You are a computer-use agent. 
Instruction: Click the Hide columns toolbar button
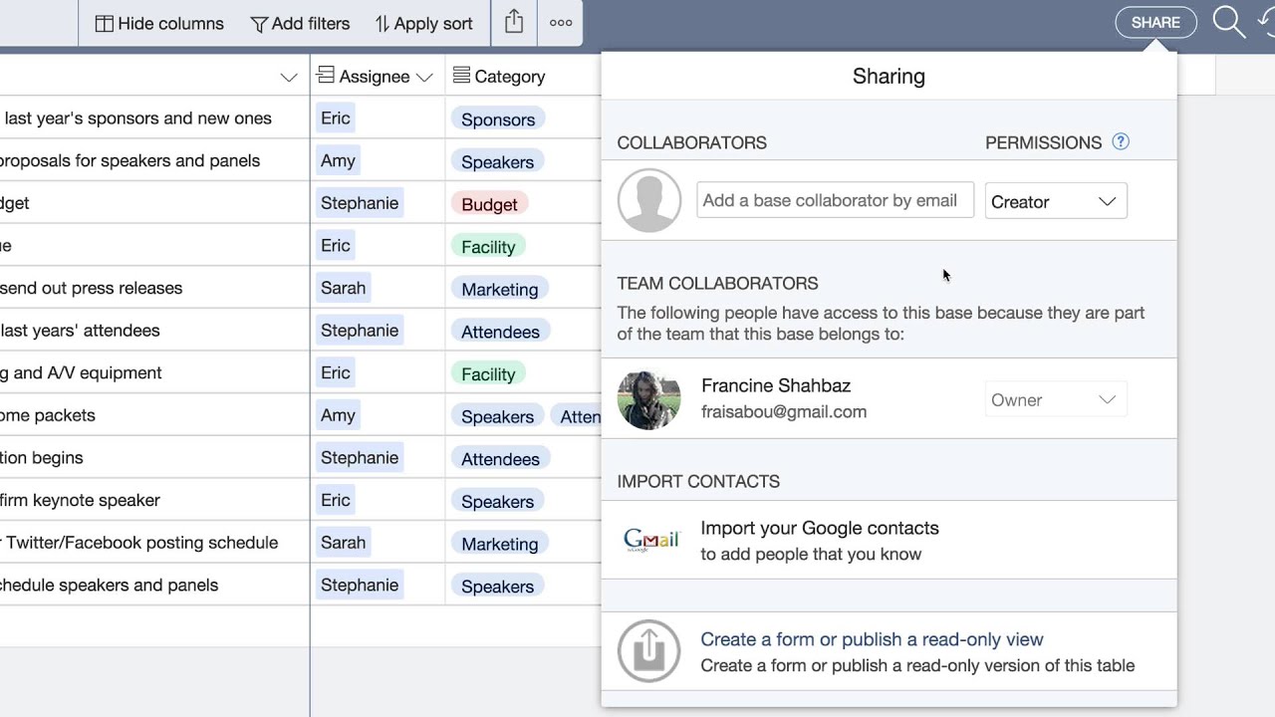[159, 23]
